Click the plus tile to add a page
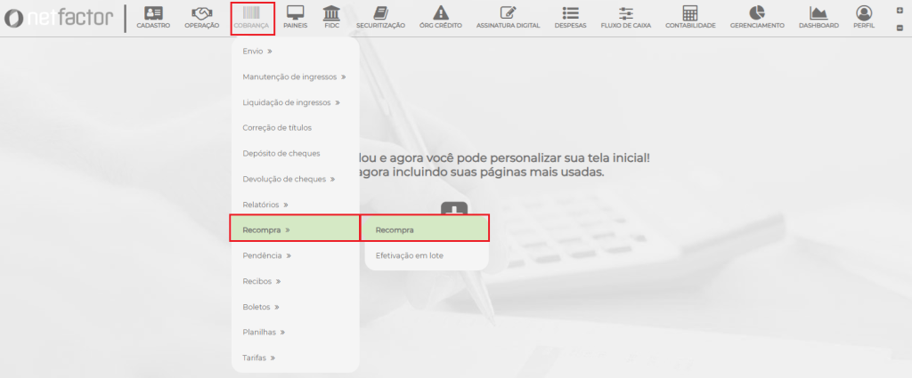The height and width of the screenshot is (378, 912). (x=454, y=209)
